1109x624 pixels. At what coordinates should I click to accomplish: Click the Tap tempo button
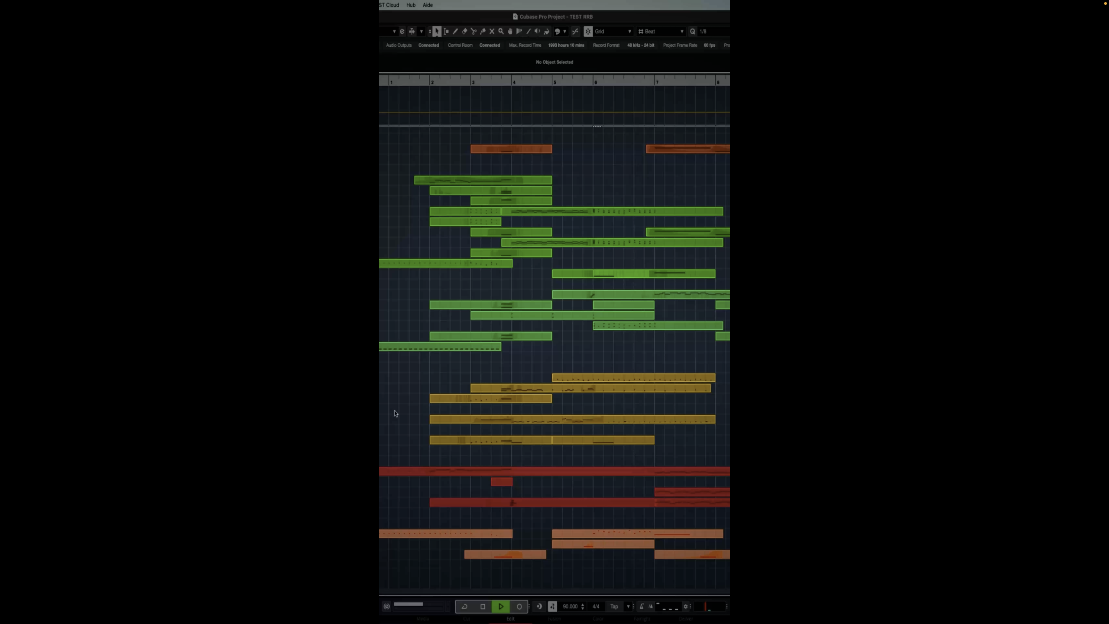(614, 606)
